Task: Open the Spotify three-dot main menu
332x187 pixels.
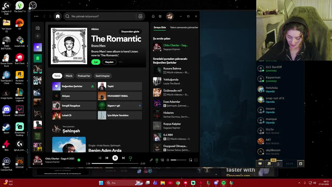Action: (x=36, y=16)
